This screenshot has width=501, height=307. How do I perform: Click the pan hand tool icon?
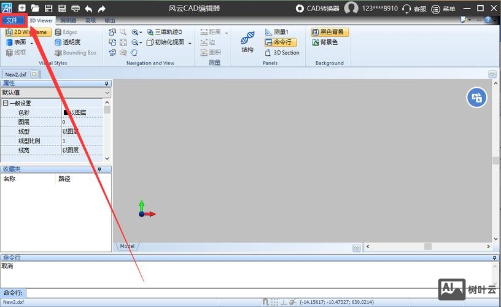[134, 53]
